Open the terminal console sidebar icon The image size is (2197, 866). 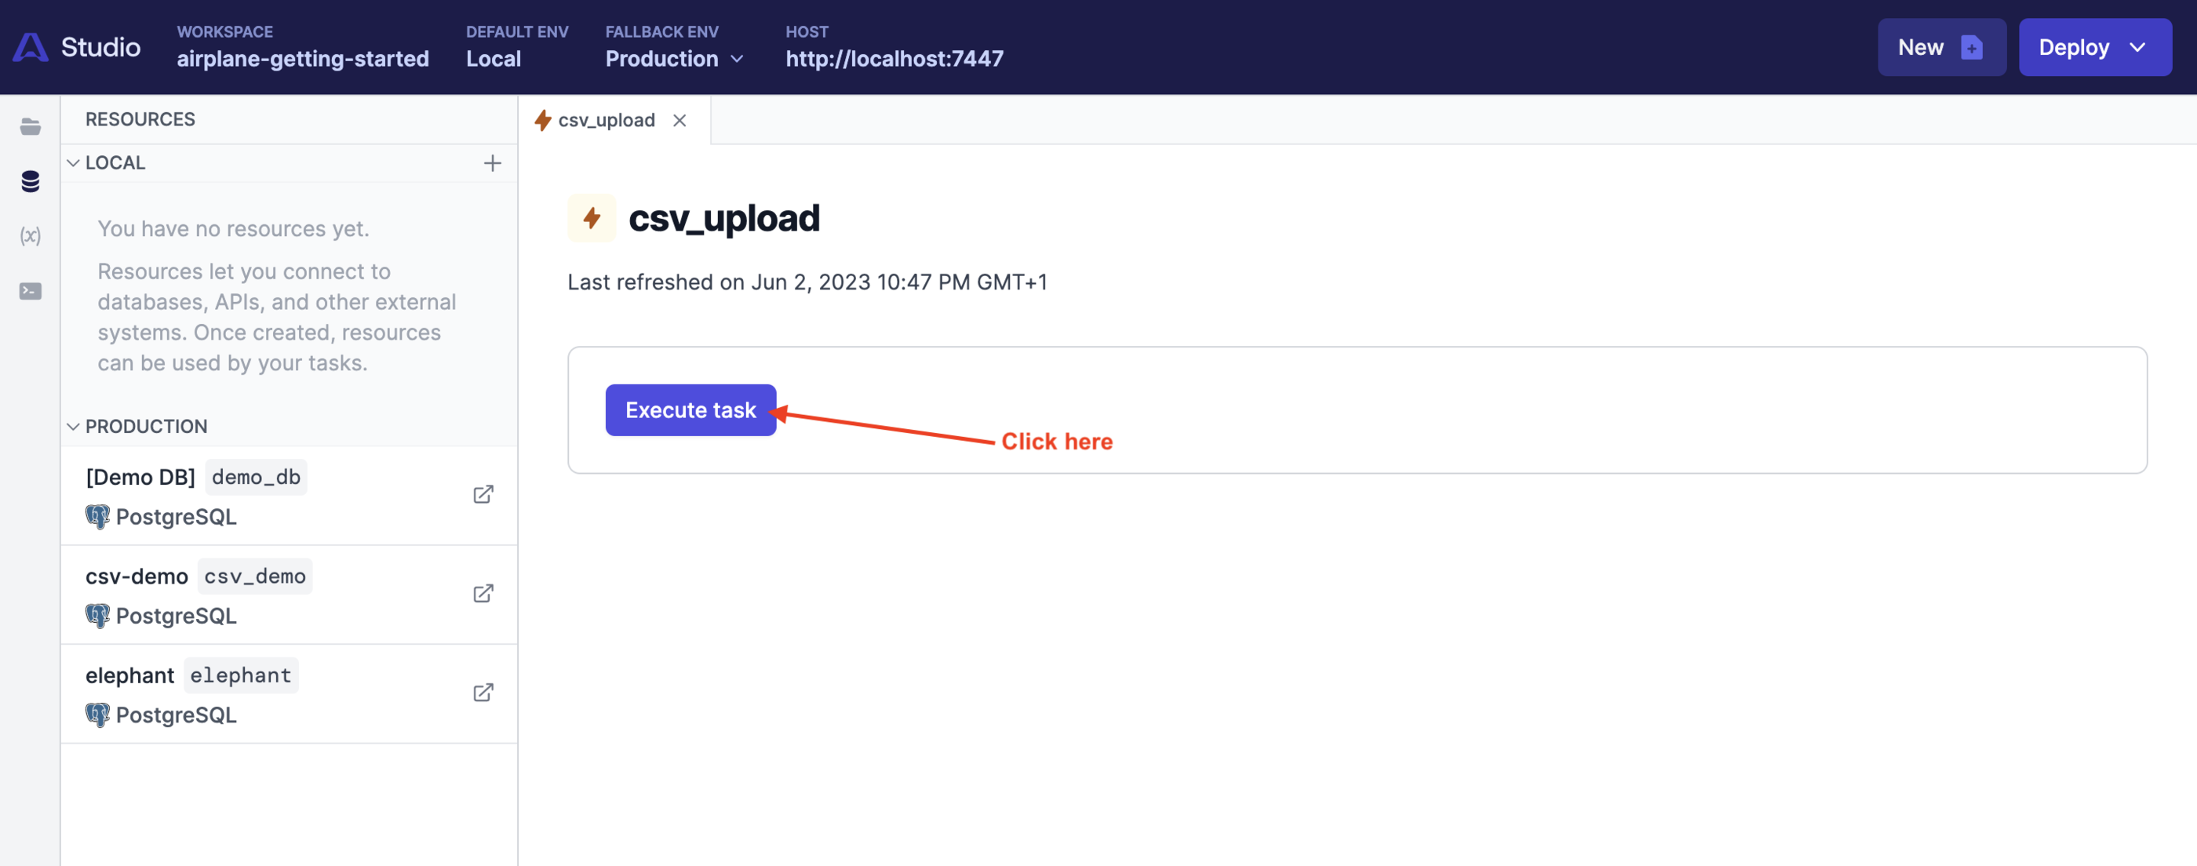pos(30,291)
